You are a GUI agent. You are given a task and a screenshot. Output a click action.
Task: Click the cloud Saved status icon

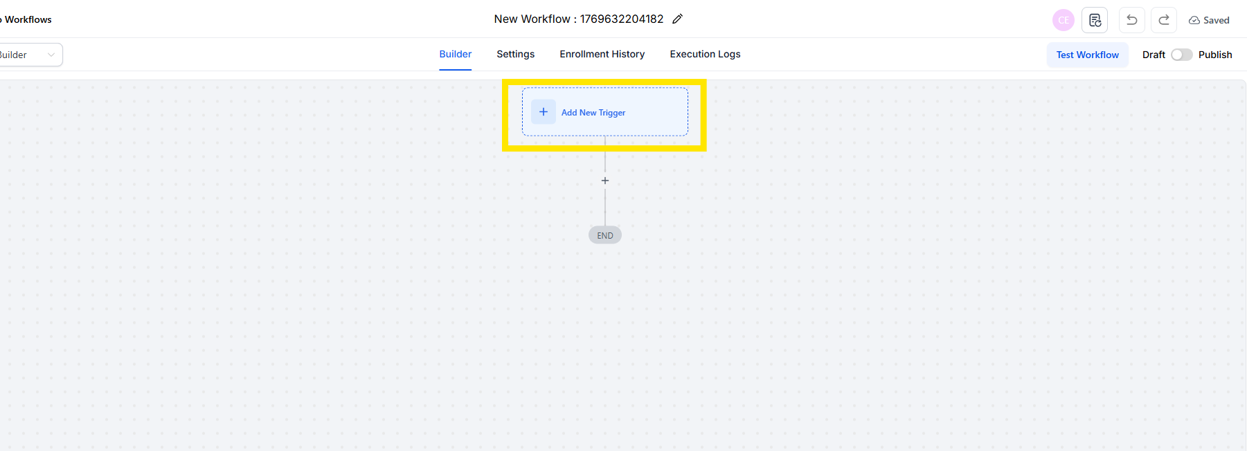click(1194, 21)
